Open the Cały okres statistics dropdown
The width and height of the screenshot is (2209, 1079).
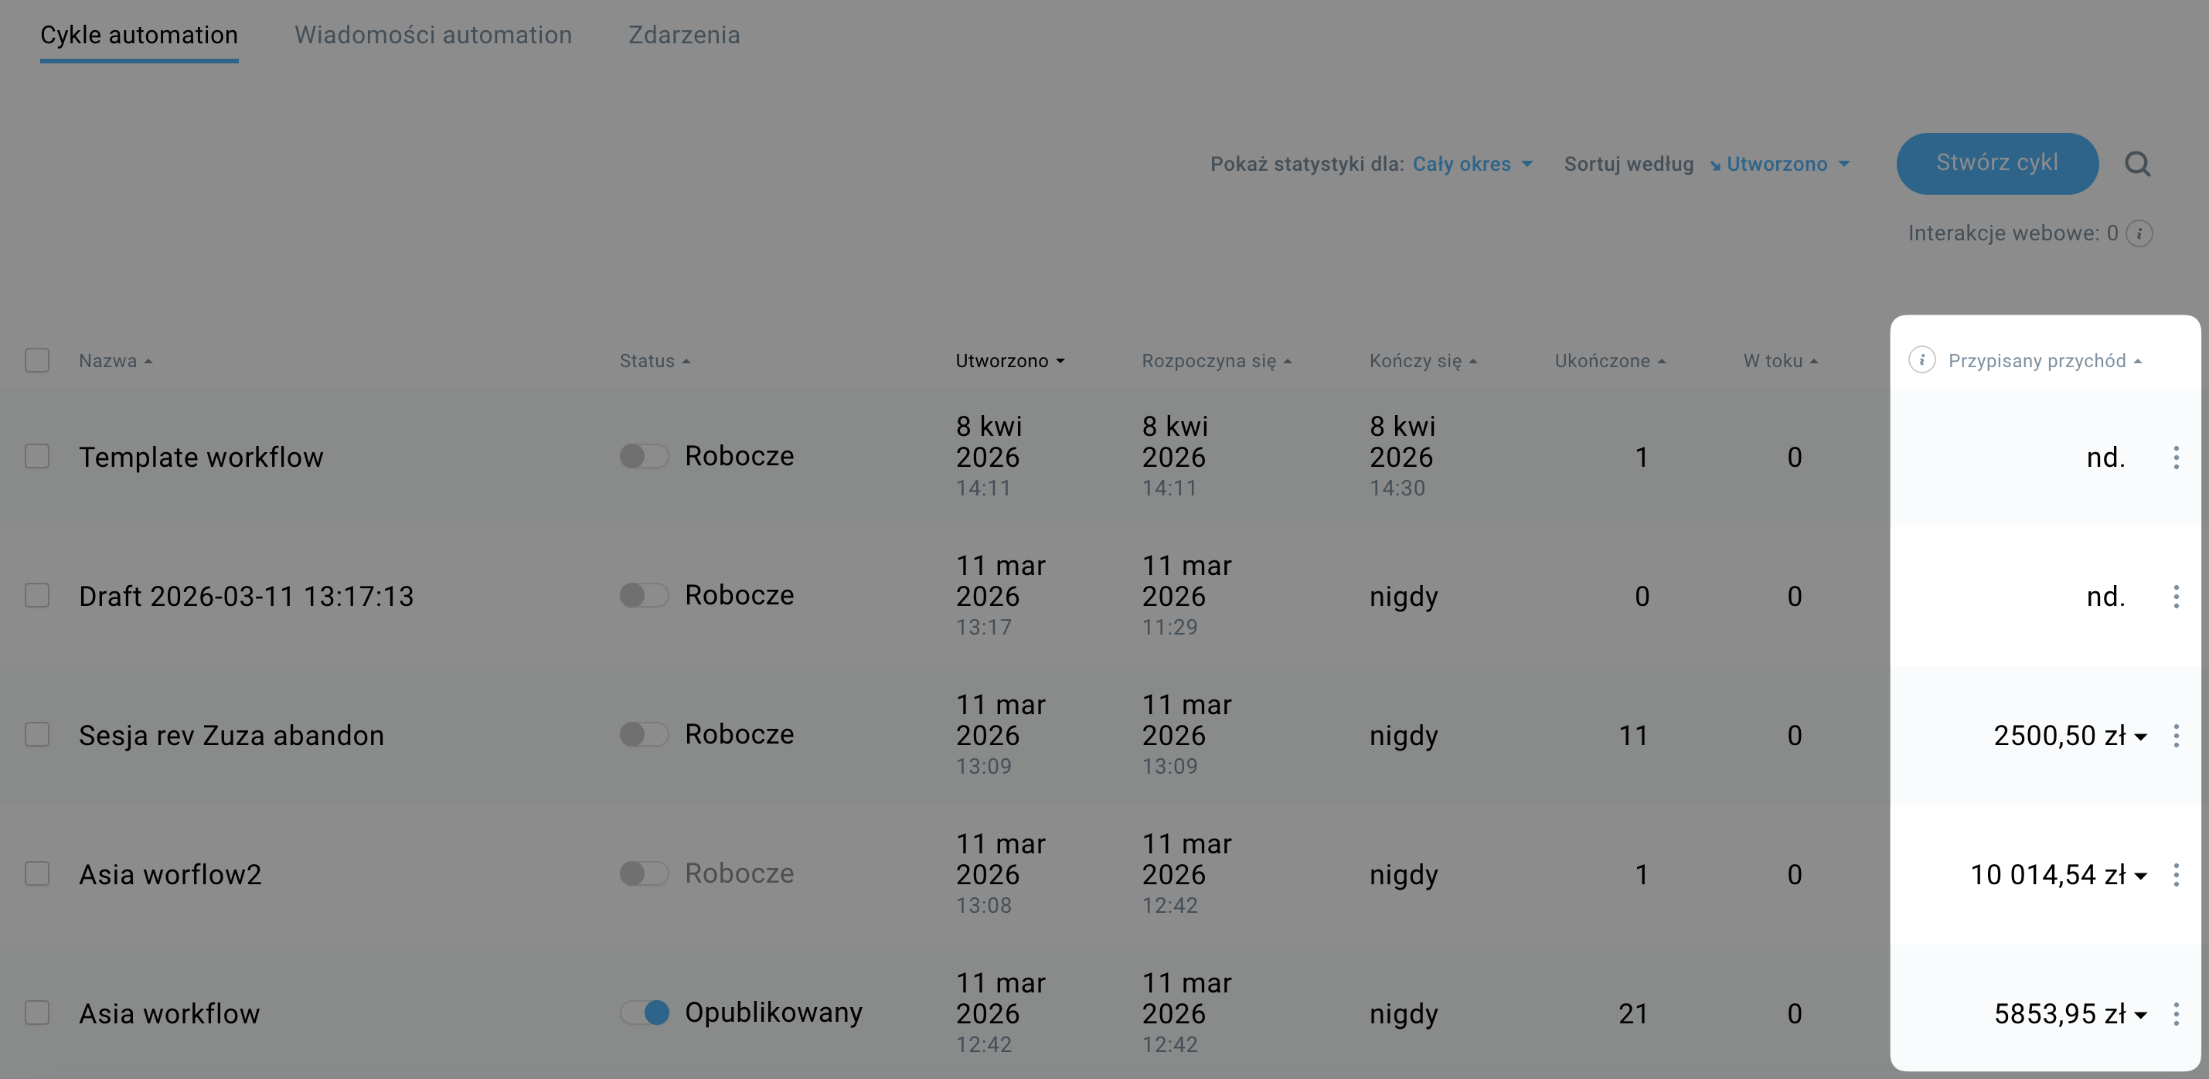(x=1472, y=164)
